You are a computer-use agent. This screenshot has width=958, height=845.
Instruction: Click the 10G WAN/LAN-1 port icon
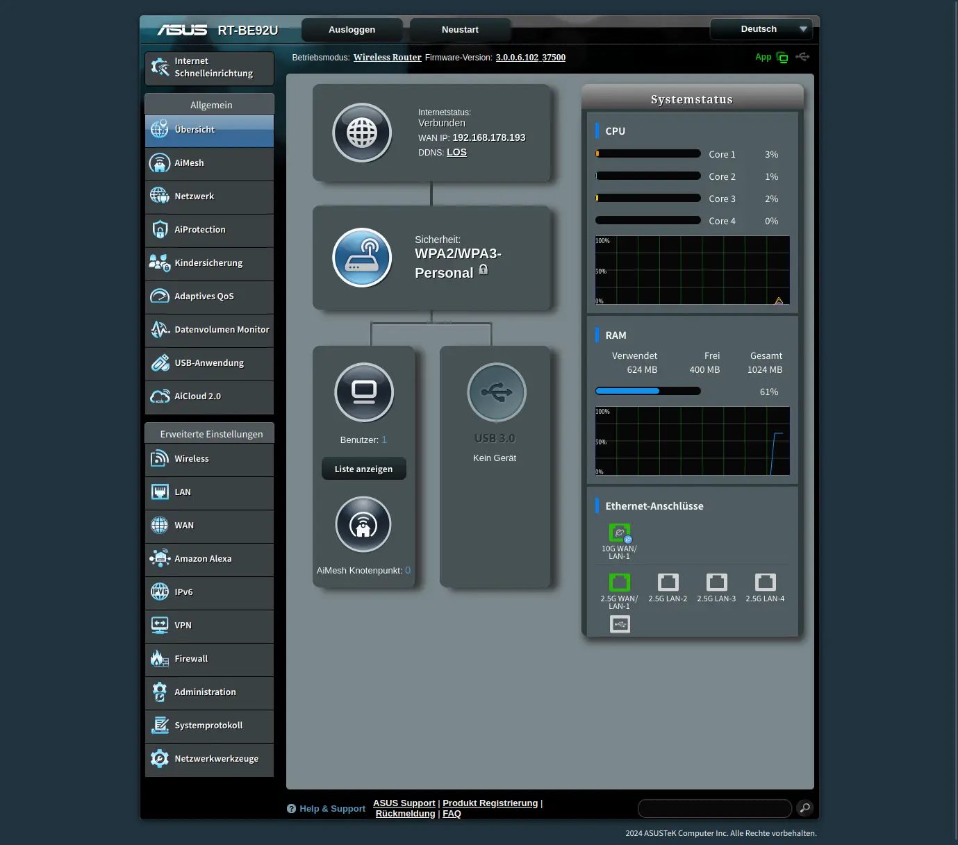coord(620,533)
